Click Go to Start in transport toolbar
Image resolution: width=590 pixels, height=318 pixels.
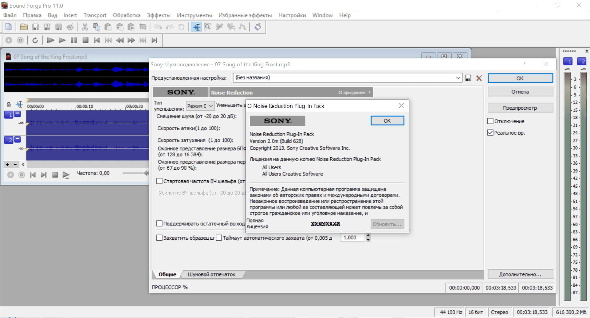click(x=97, y=40)
